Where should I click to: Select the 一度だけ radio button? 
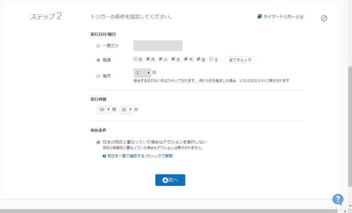pos(98,46)
